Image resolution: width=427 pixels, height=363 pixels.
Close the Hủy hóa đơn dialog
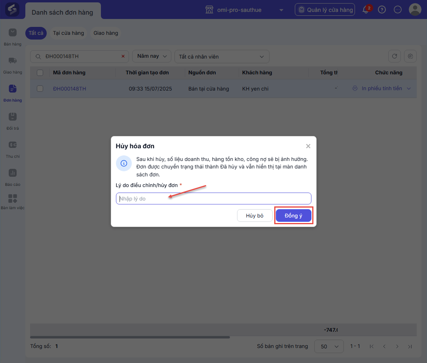pyautogui.click(x=308, y=146)
